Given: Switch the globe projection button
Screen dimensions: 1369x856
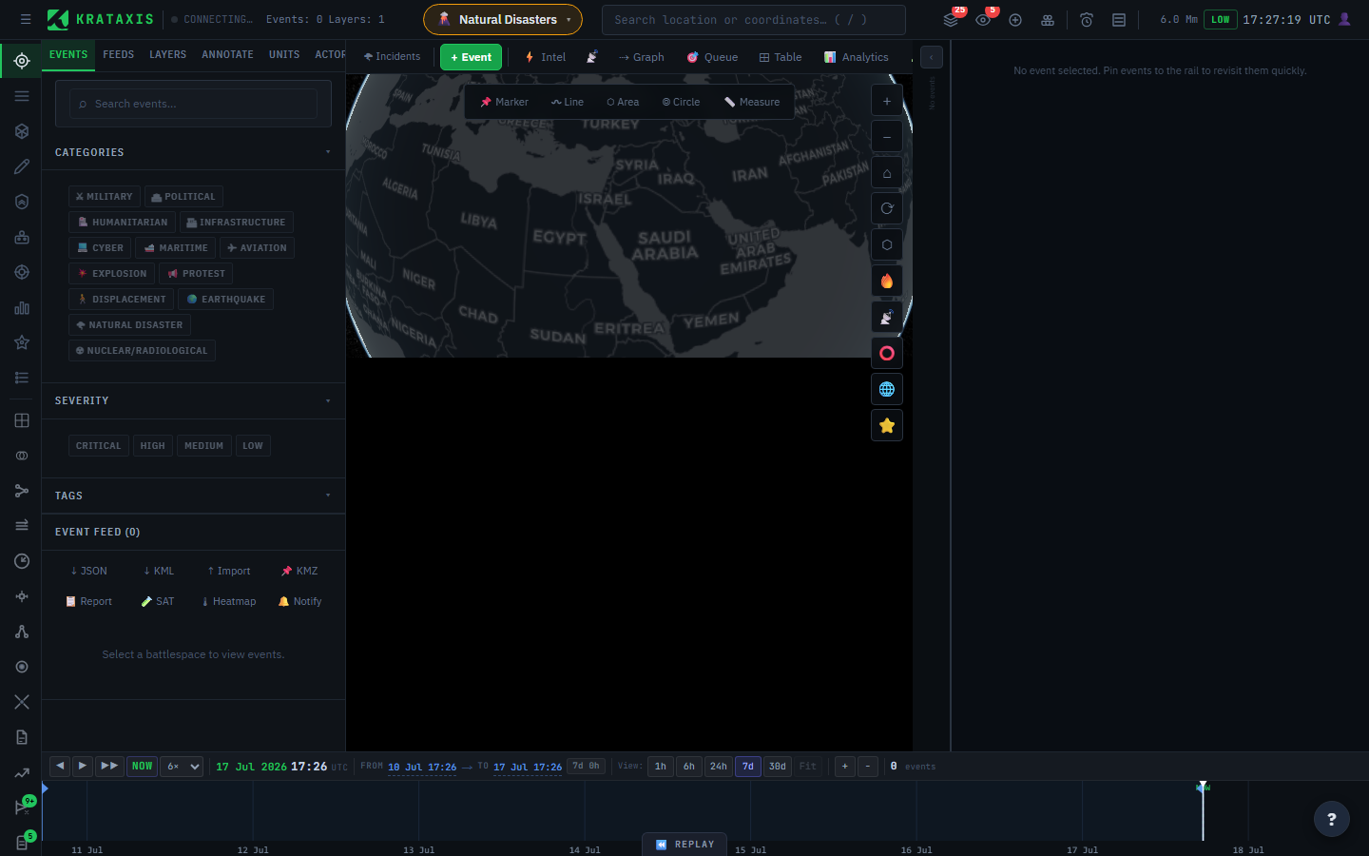Looking at the screenshot, I should 887,389.
